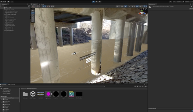This screenshot has height=112, width=193.
Task: Click the global Search magnifier icon
Action: 174,1
